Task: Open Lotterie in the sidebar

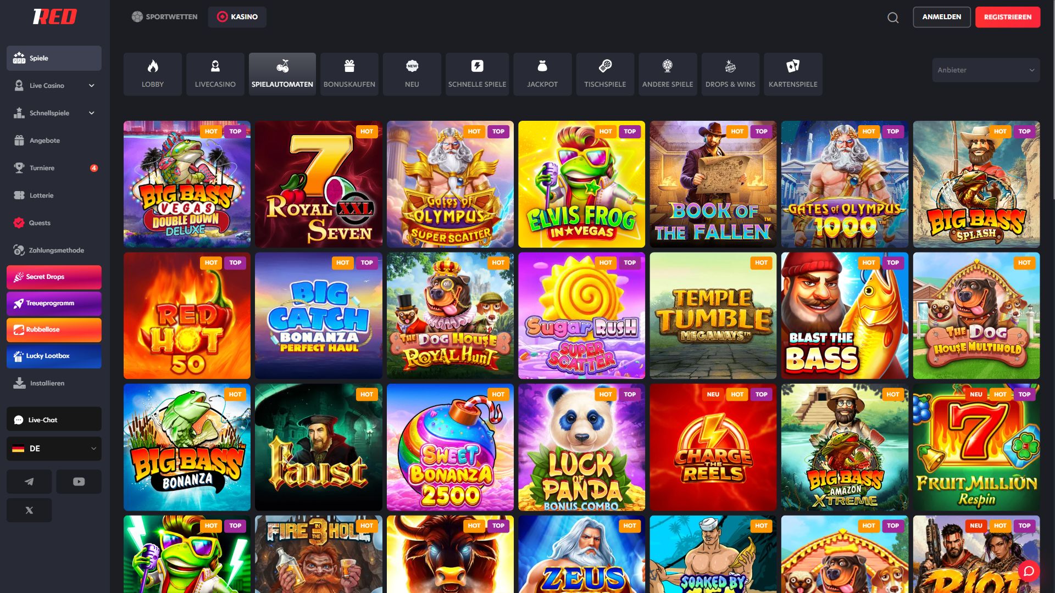Action: [54, 195]
